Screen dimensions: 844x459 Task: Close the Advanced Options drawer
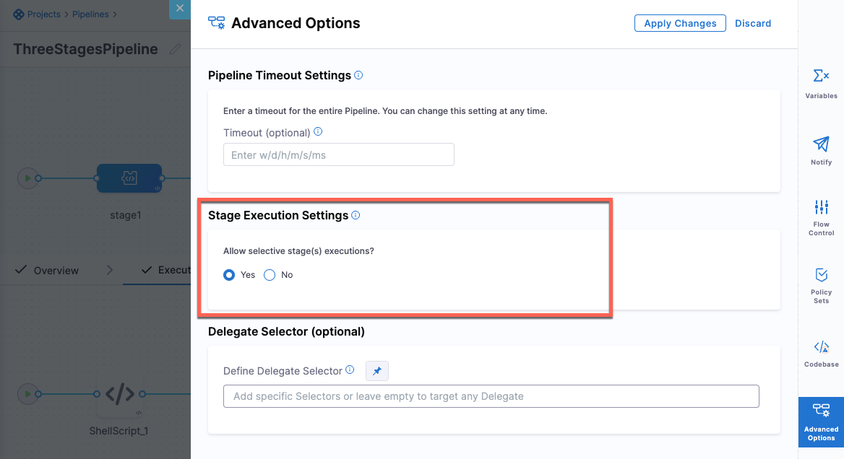[x=179, y=8]
